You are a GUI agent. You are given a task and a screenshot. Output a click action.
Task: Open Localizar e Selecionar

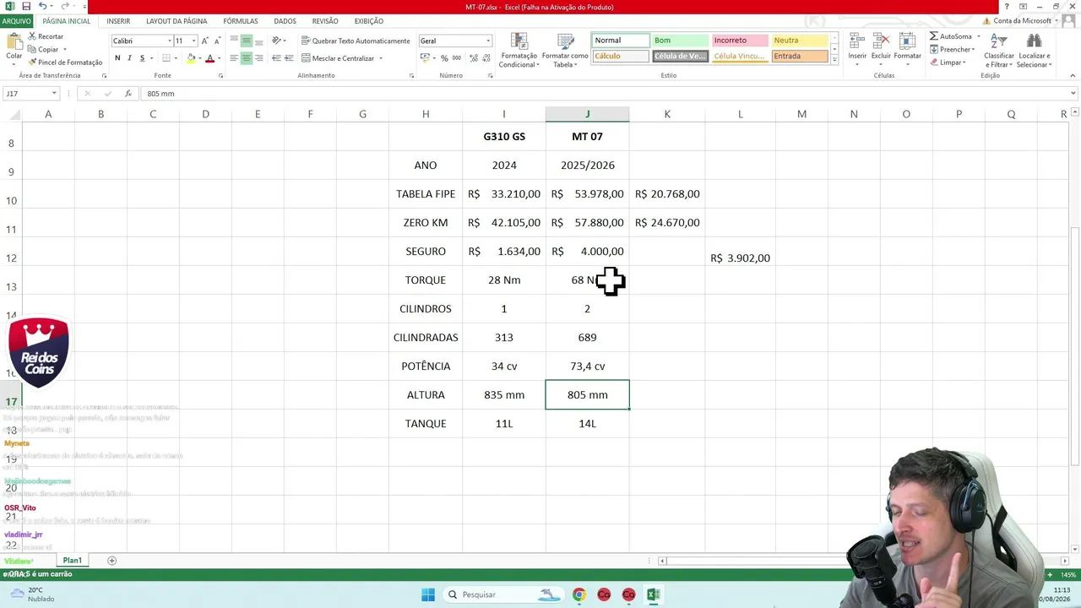(1033, 51)
